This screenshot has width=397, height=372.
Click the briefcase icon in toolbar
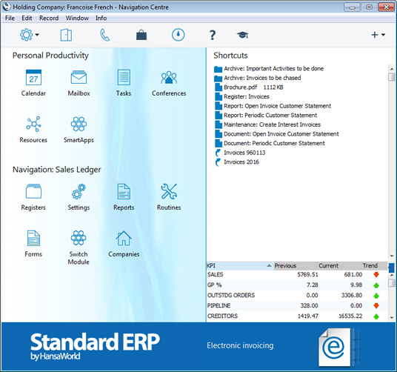141,35
